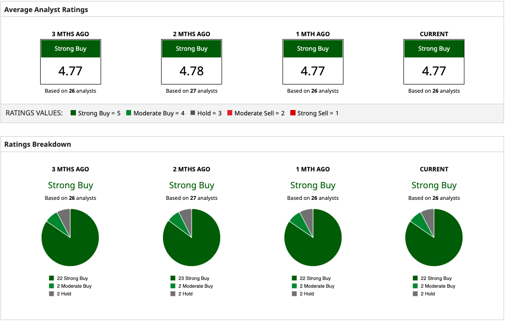506x321 pixels.
Task: Click the Strong Buy legend color swatch
Action: pyautogui.click(x=73, y=112)
